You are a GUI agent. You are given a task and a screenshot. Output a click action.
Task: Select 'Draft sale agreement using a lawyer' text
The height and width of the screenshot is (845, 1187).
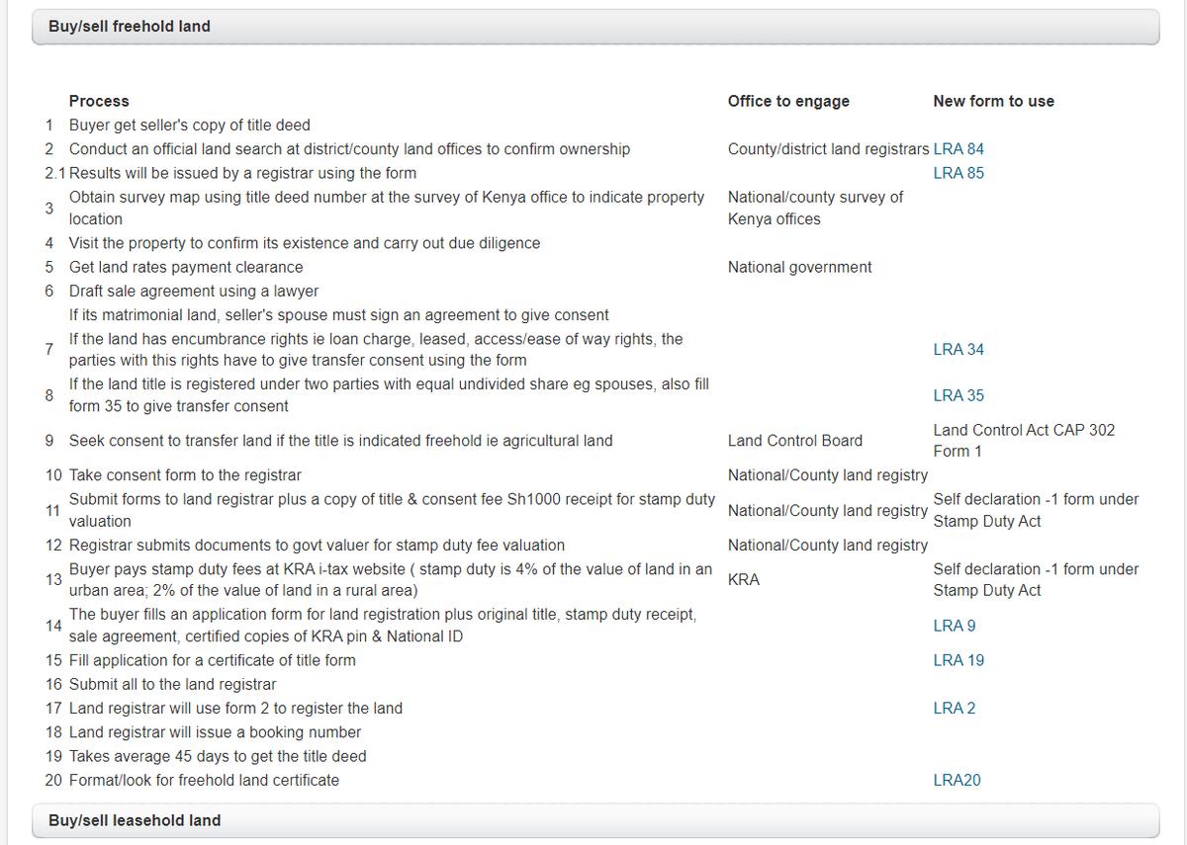click(x=194, y=292)
